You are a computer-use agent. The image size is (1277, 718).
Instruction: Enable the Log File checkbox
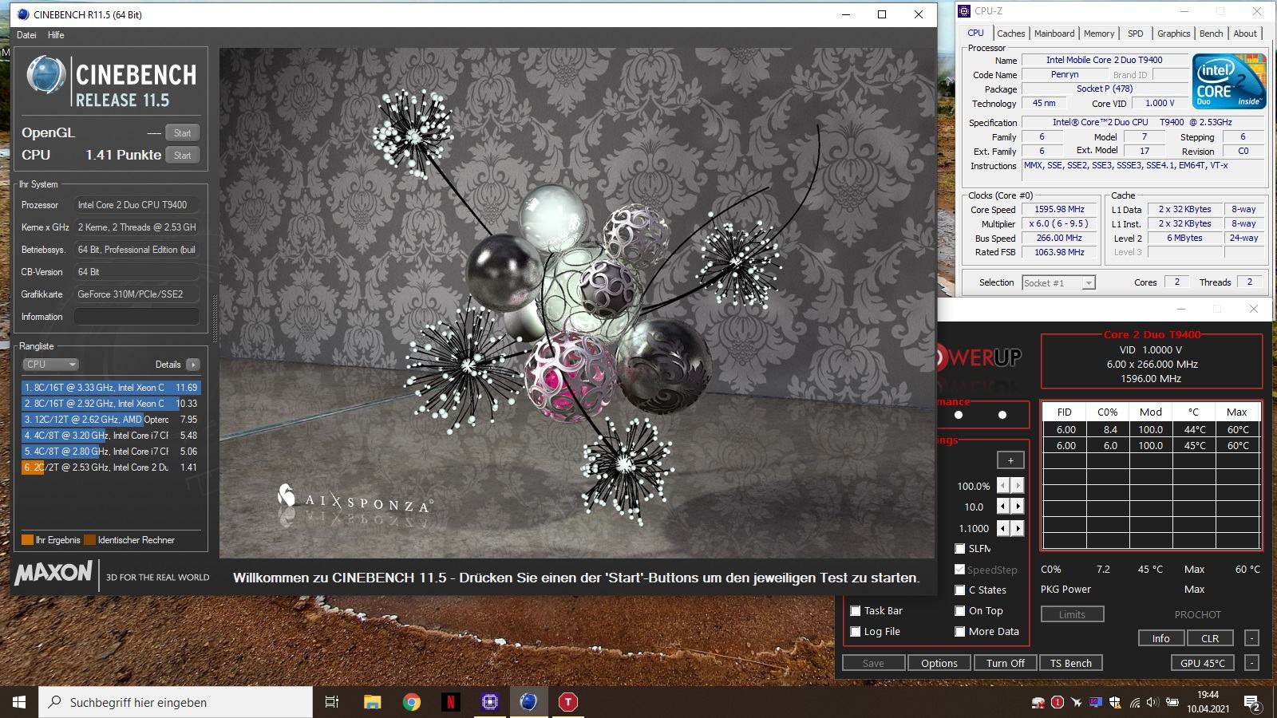pyautogui.click(x=856, y=632)
